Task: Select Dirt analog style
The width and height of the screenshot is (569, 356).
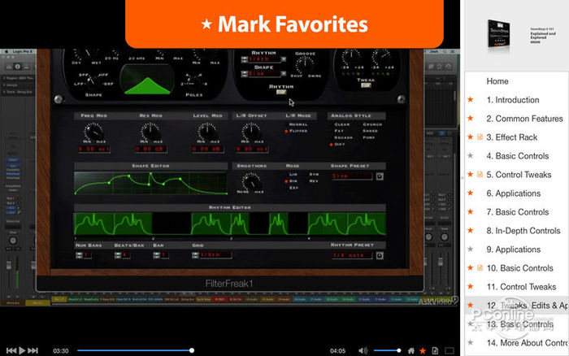Action: click(337, 145)
